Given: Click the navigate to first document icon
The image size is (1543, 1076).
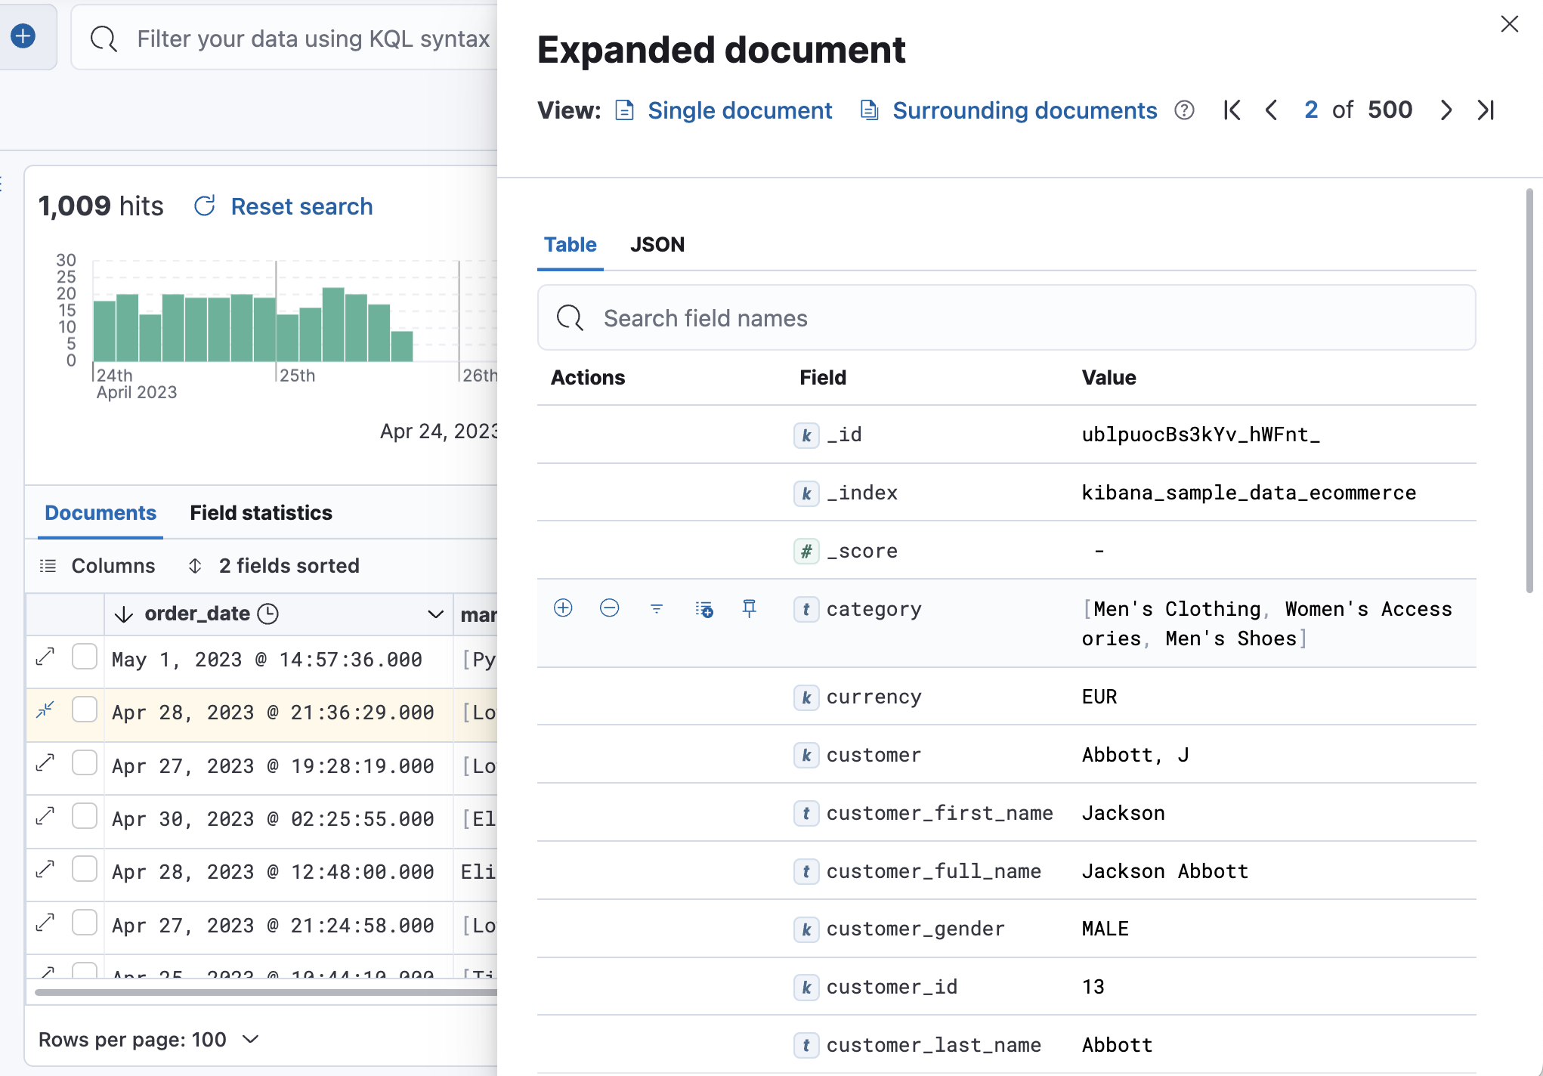Looking at the screenshot, I should 1231,110.
